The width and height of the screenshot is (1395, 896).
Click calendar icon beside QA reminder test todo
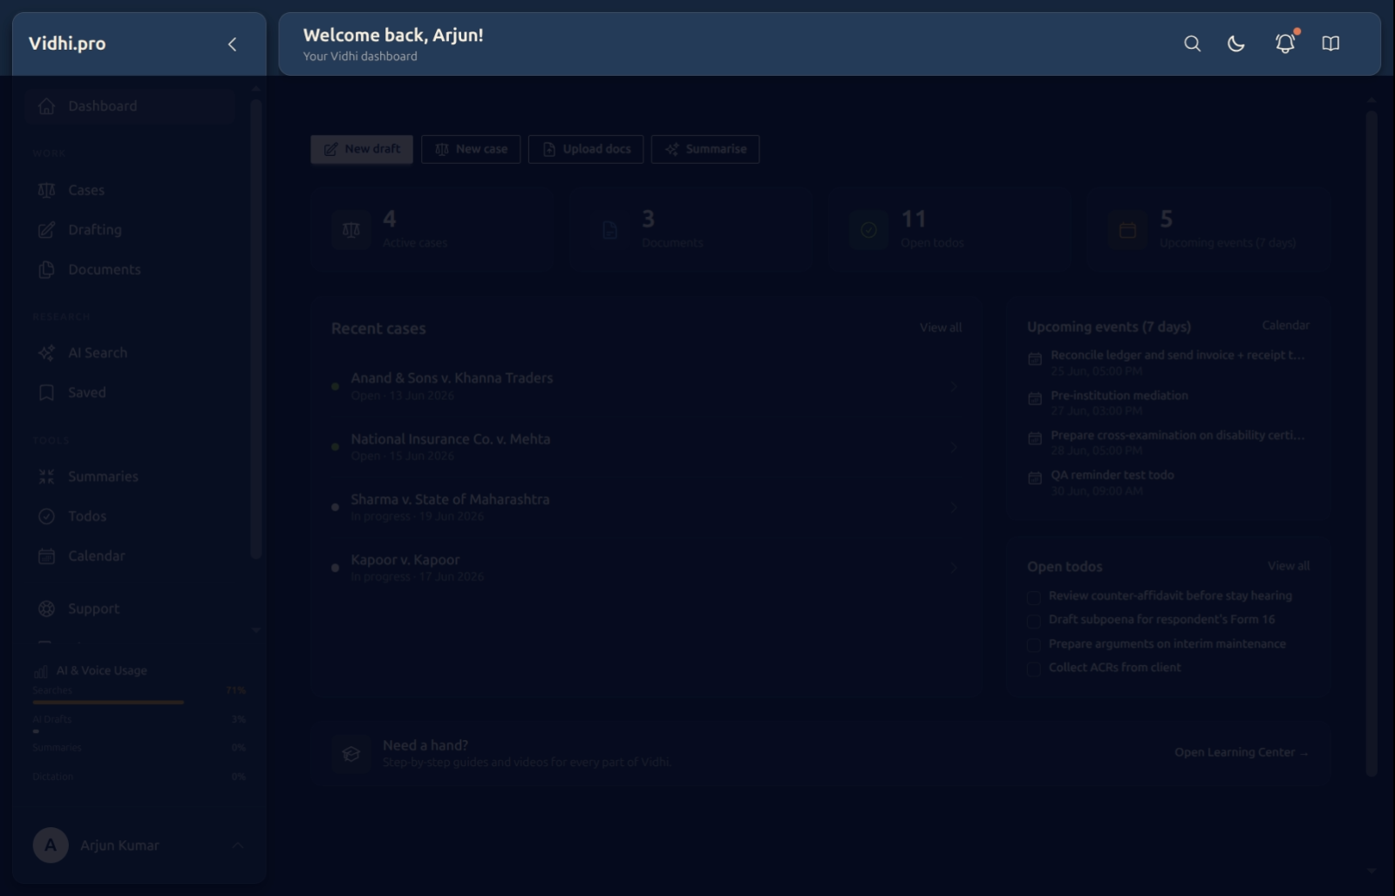(x=1035, y=479)
